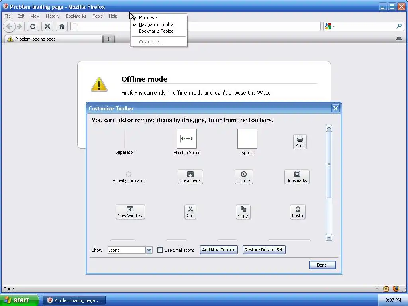408x306 pixels.
Task: Select the Separator item
Action: coord(125,142)
